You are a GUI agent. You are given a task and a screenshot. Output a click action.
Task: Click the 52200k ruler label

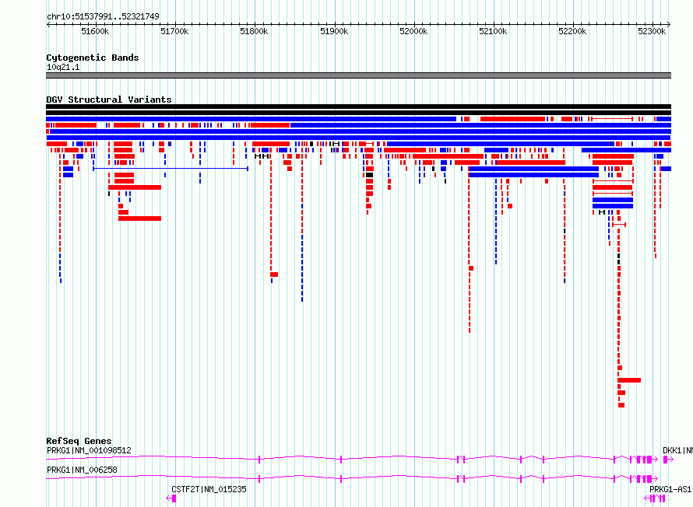573,31
